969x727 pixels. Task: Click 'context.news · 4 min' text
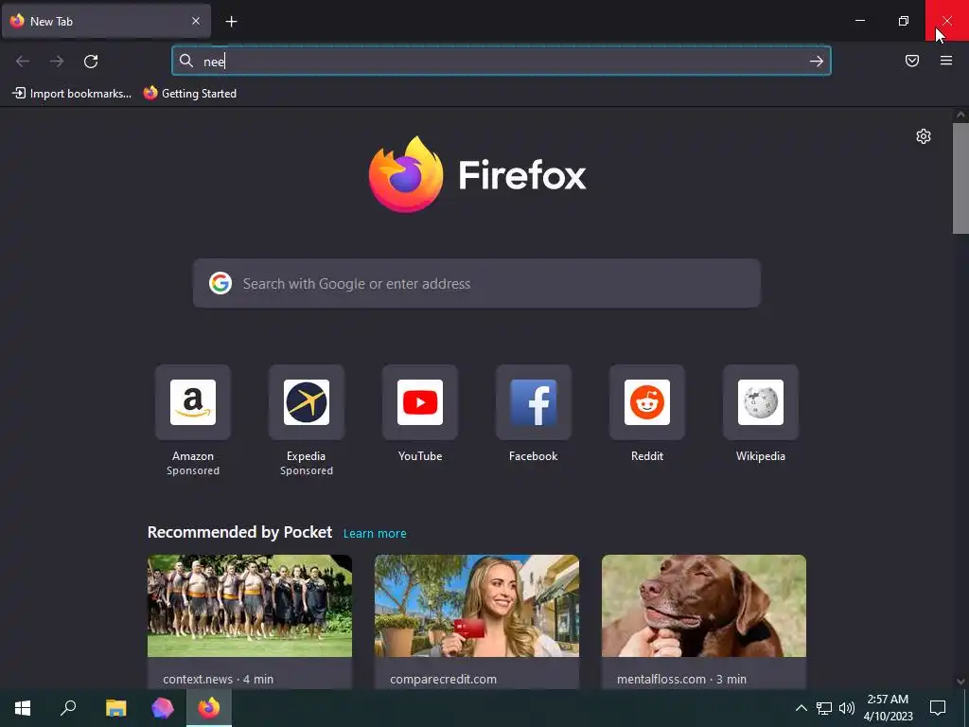point(219,679)
